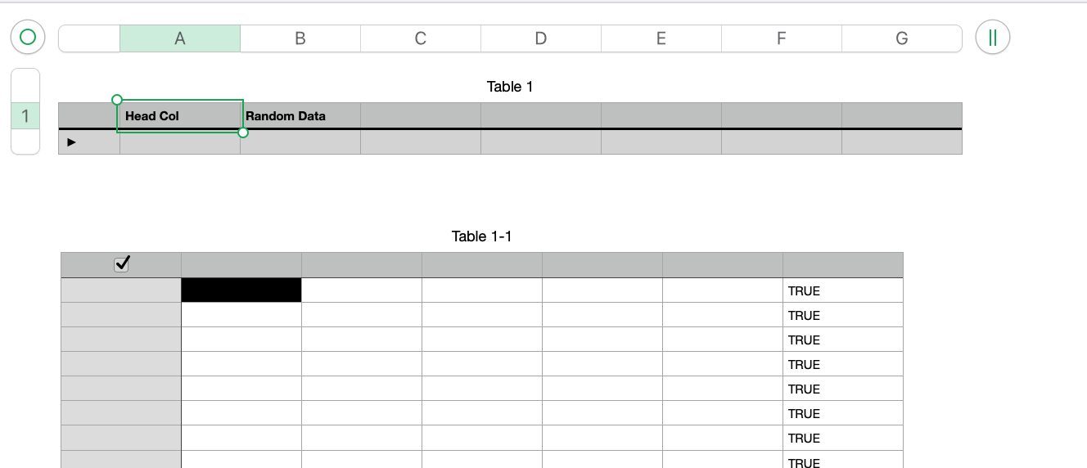Select column A header tab
This screenshot has width=1087, height=468.
pos(180,38)
